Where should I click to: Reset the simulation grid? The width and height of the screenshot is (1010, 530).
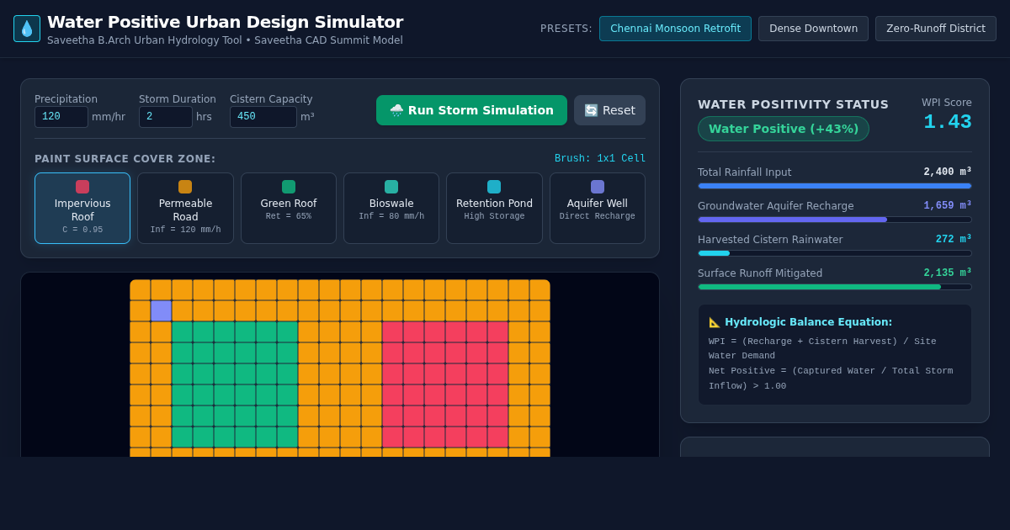pyautogui.click(x=609, y=110)
